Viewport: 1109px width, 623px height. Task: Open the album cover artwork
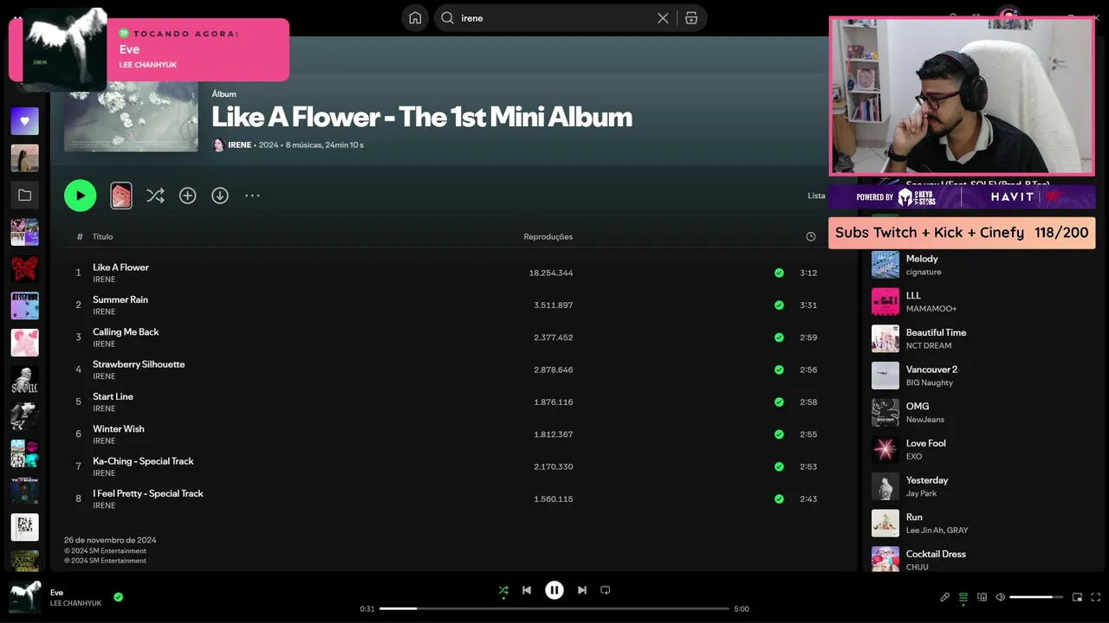click(131, 117)
